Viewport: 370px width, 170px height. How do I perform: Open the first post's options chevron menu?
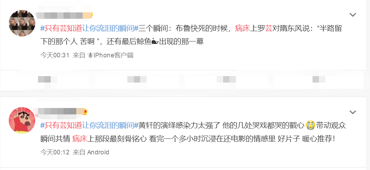click(x=353, y=15)
